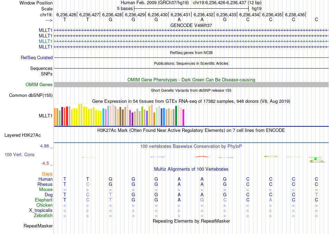Click 'RefSeq genes from NCBI' title

(191, 53)
